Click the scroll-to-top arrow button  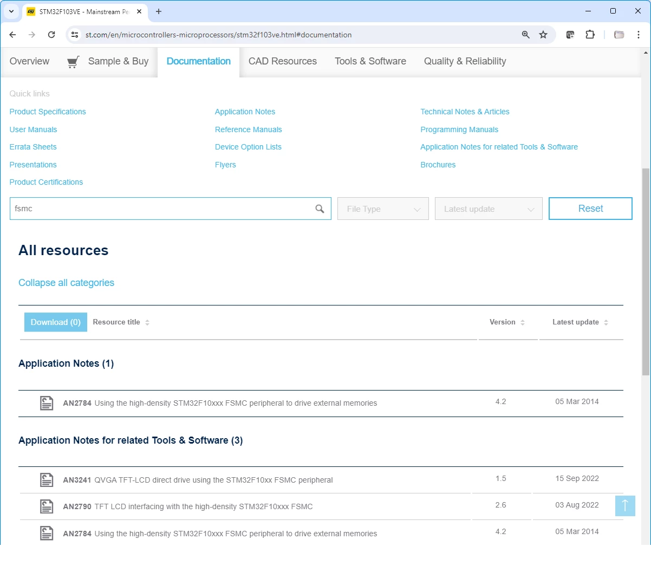[x=625, y=505]
